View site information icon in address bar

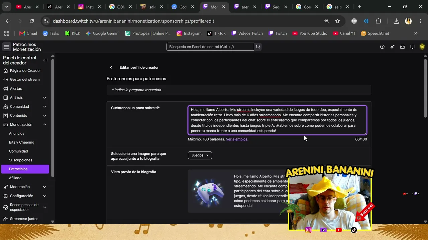(x=46, y=21)
